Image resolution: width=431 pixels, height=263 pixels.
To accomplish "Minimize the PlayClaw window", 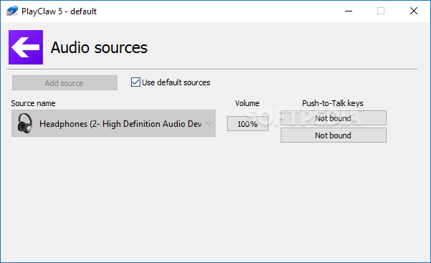I will 349,11.
